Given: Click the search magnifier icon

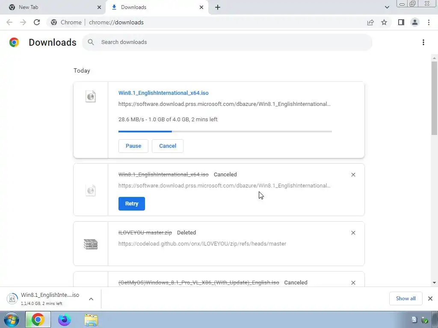Looking at the screenshot, I should [91, 42].
